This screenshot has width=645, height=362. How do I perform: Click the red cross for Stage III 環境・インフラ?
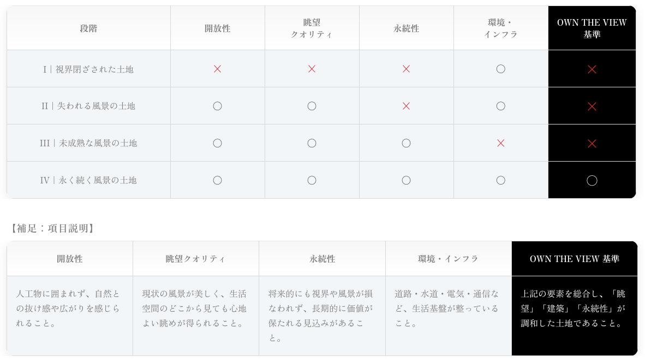500,143
